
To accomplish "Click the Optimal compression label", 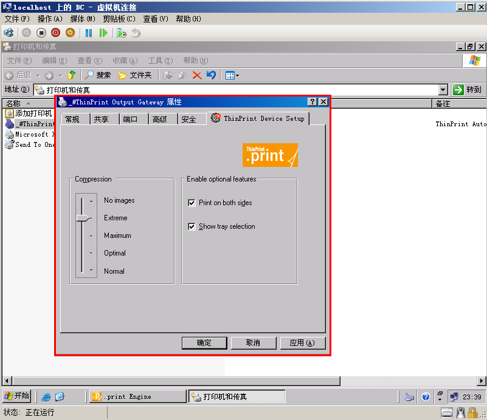I will [x=115, y=253].
